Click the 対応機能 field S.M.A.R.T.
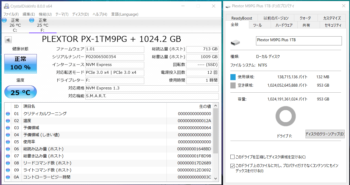Screen dimensions: 350x185 [x=152, y=96]
